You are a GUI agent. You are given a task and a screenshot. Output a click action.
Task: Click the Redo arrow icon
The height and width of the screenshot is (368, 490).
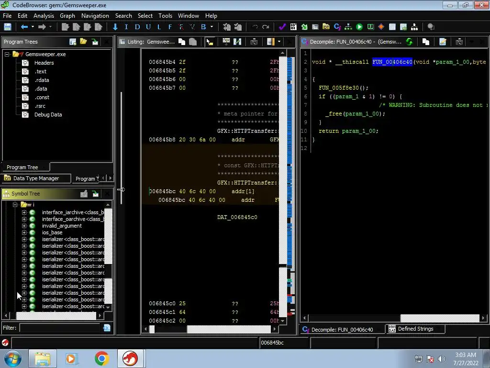(266, 27)
